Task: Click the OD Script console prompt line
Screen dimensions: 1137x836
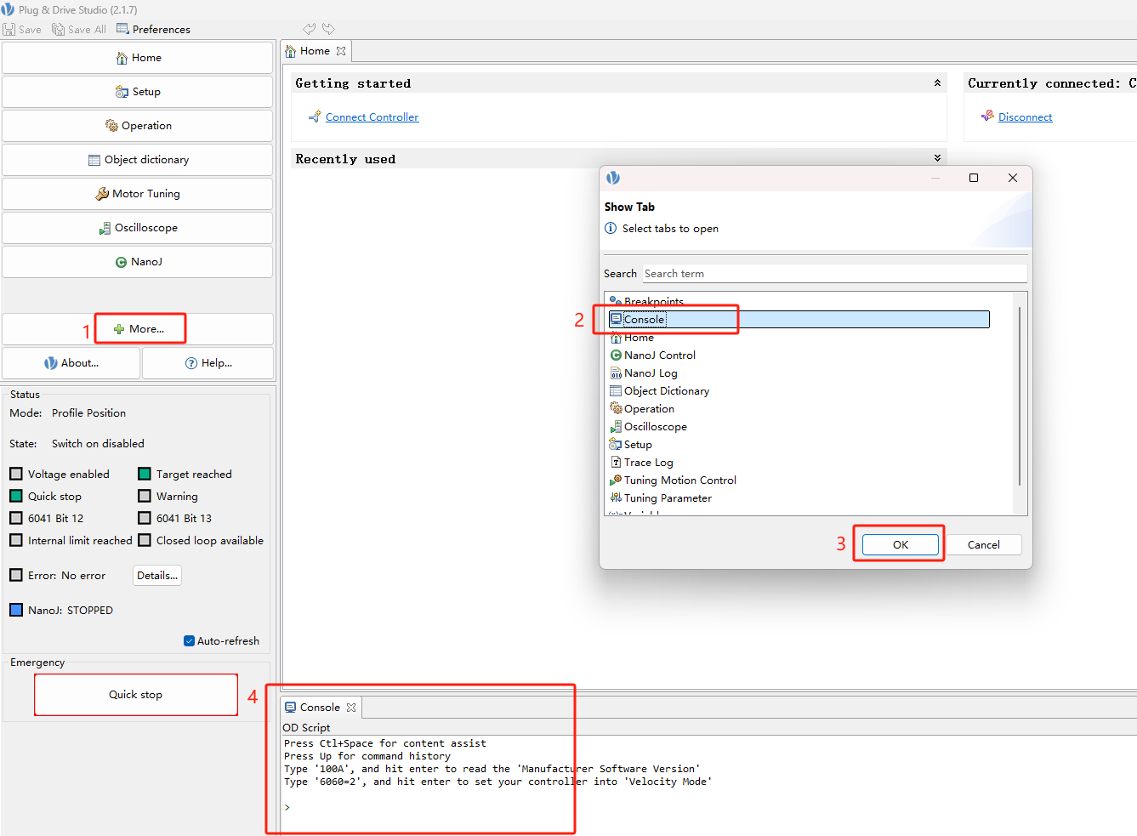Action: point(709,807)
